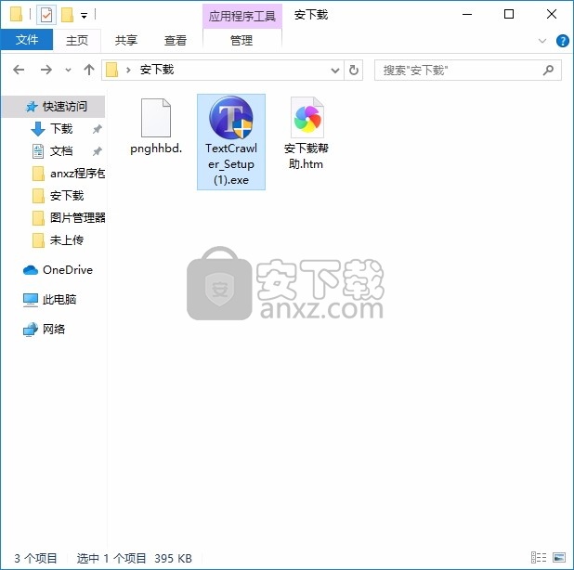Click 安下载 in the address bar path
This screenshot has width=574, height=570.
click(157, 70)
